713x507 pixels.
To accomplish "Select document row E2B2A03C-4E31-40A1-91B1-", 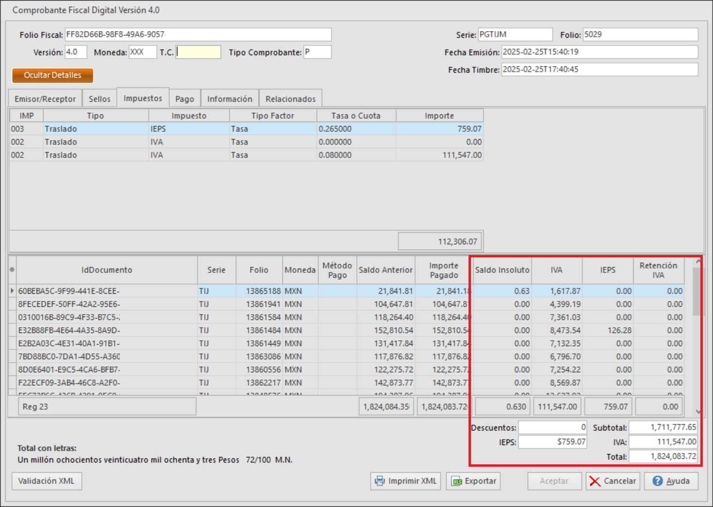I will 350,343.
